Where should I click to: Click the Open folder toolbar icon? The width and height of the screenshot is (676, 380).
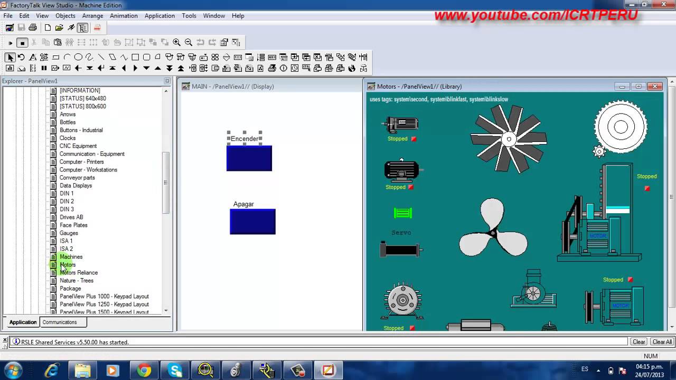tap(59, 27)
